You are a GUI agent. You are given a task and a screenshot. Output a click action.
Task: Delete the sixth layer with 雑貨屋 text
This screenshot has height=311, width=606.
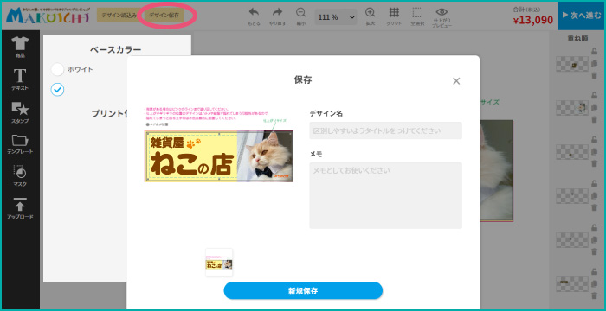tap(594, 295)
